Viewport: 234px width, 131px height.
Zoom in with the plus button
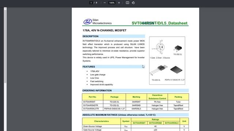point(119,3)
